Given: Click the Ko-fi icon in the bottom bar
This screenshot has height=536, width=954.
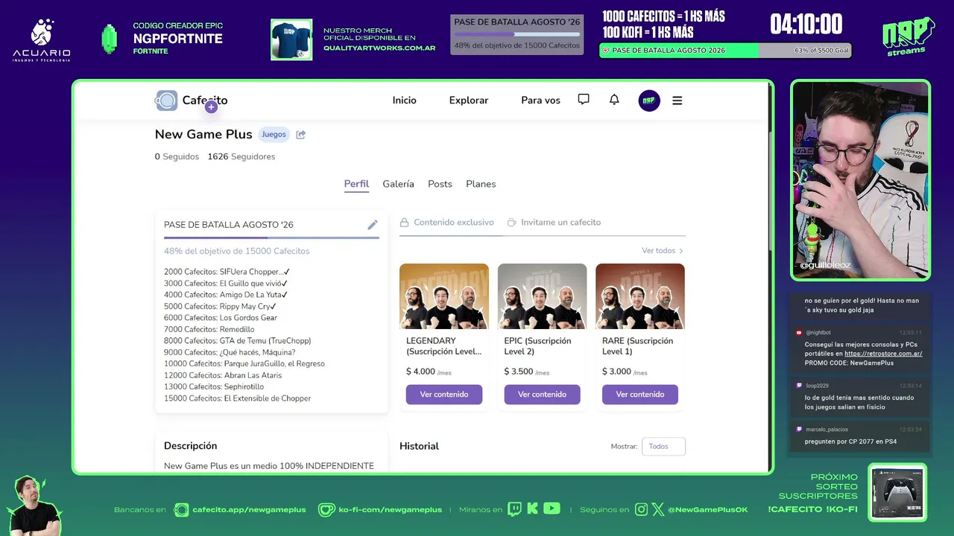Looking at the screenshot, I should [x=326, y=510].
